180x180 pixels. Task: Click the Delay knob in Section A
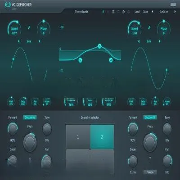pyautogui.click(x=13, y=161)
